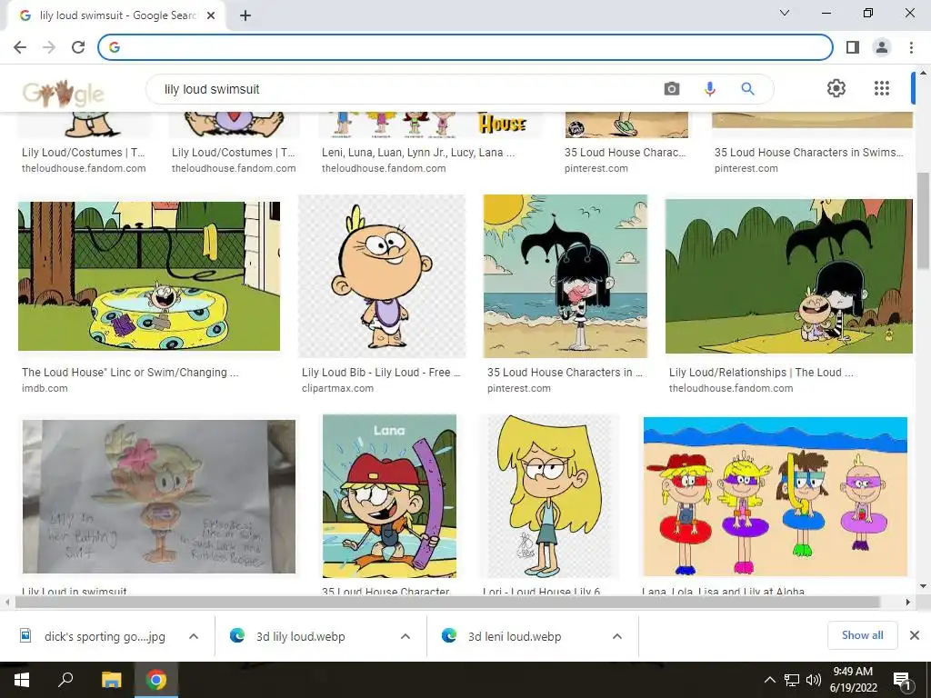Open the Windows Start menu
Viewport: 931px width, 698px height.
tap(22, 680)
